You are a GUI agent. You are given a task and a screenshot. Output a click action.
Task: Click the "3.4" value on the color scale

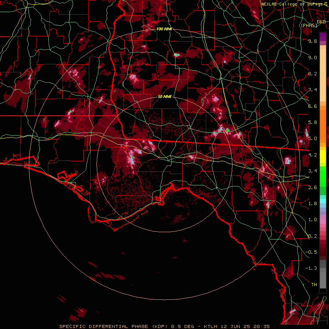pyautogui.click(x=313, y=171)
